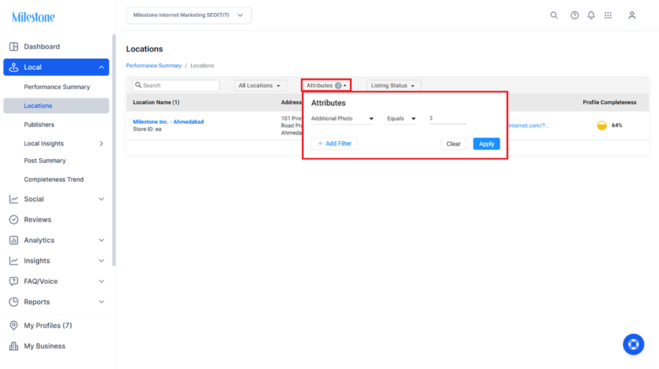
Task: Expand Local Insights submenu arrow
Action: point(101,143)
